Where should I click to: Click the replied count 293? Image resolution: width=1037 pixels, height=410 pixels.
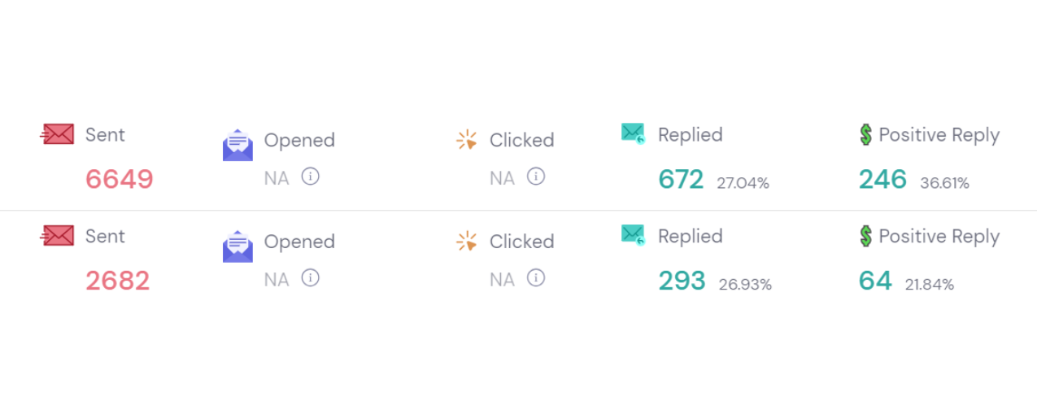click(682, 281)
